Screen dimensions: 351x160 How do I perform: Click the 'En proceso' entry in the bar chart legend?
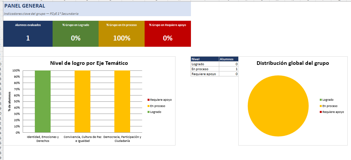156,106
